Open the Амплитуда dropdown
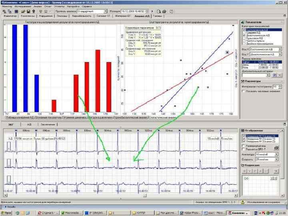The image size is (288, 216). point(276,154)
